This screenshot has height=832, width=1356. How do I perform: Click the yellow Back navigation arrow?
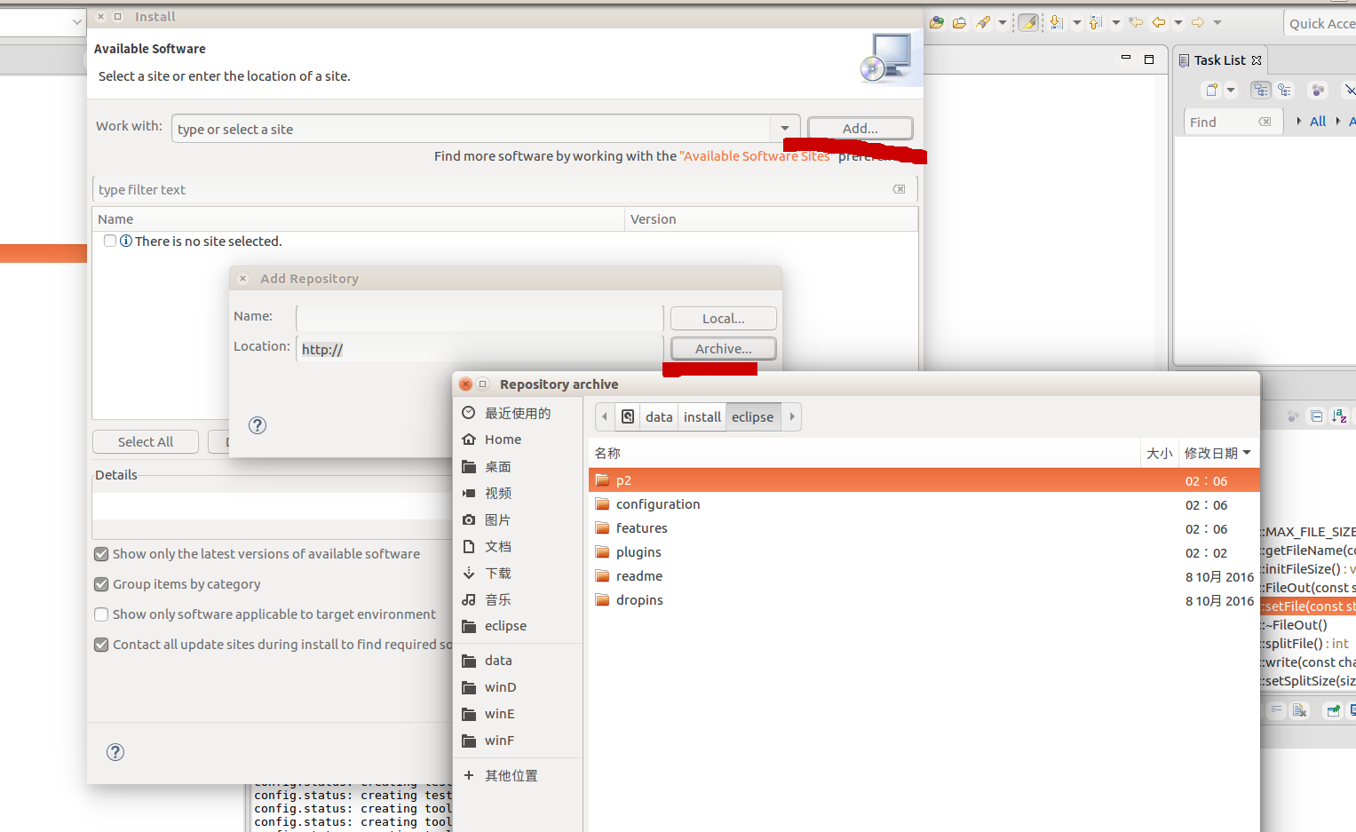(1158, 23)
